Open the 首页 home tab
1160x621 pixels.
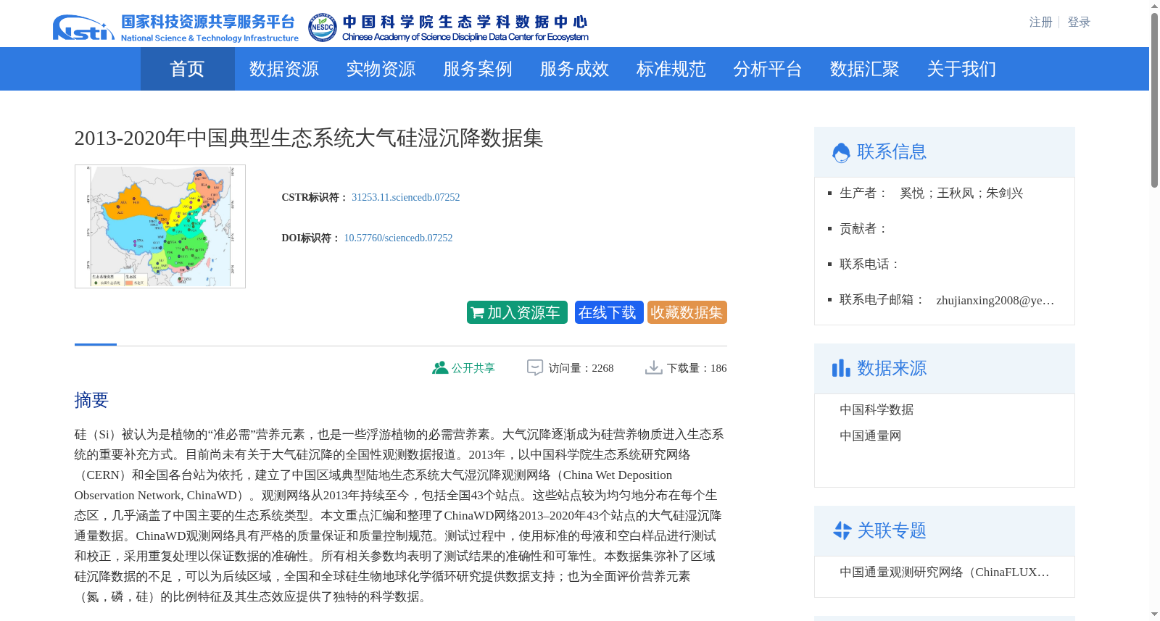187,69
